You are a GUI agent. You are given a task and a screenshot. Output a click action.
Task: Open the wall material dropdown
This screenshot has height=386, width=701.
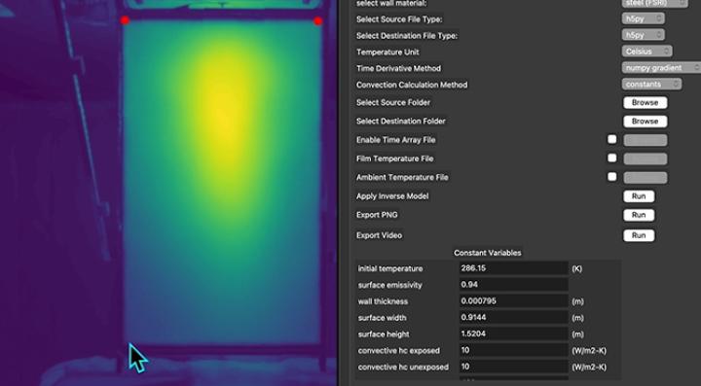pos(654,3)
